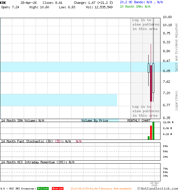
Task: Click the 20 Month SMA indicator label
Action: point(135,7)
